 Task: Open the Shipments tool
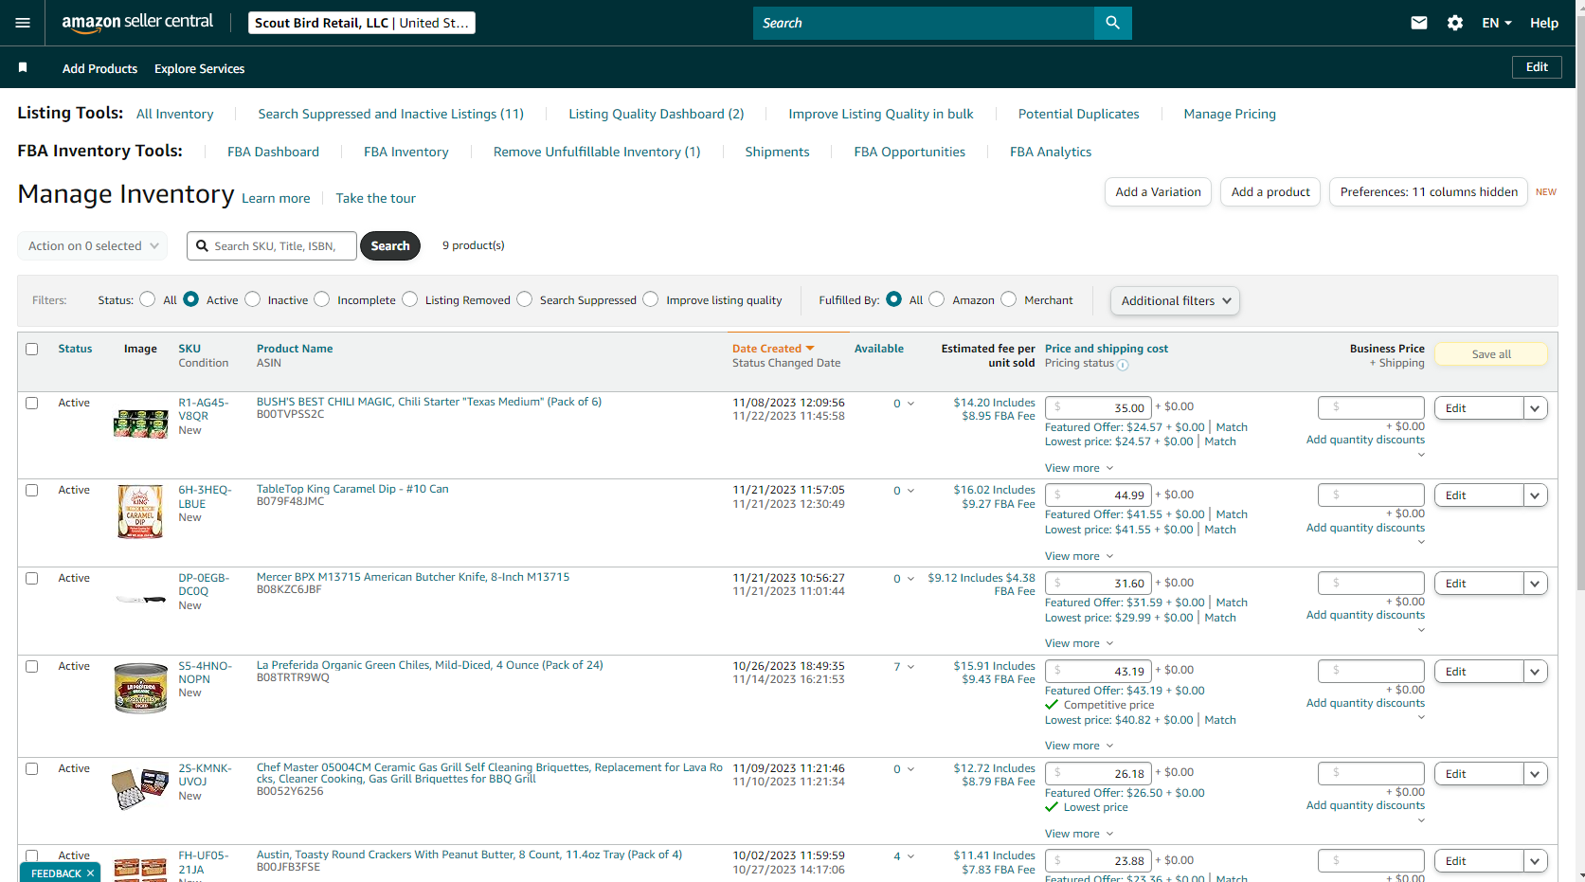(x=777, y=152)
